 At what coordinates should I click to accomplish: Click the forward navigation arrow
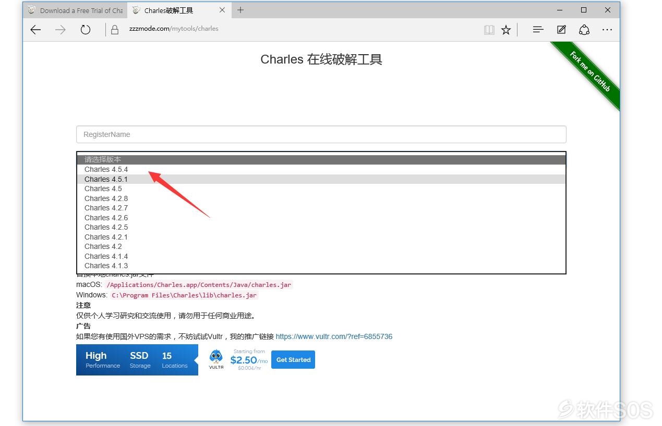click(61, 30)
